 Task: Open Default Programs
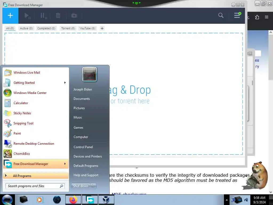[x=86, y=166]
